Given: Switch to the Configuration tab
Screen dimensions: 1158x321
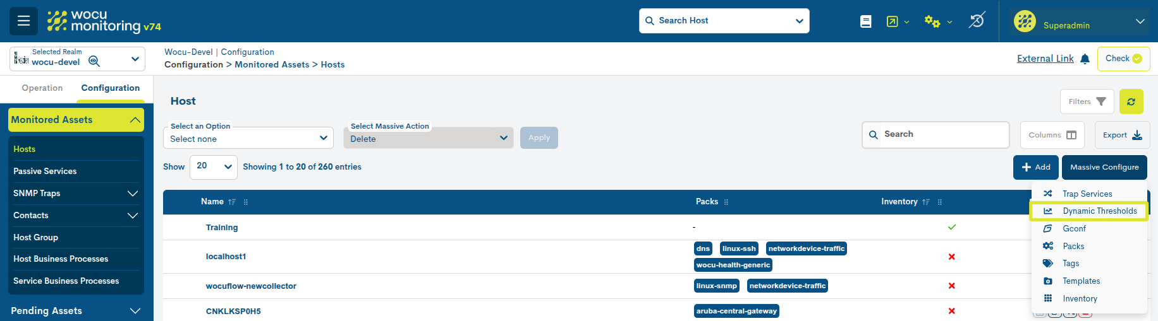Looking at the screenshot, I should click(111, 88).
